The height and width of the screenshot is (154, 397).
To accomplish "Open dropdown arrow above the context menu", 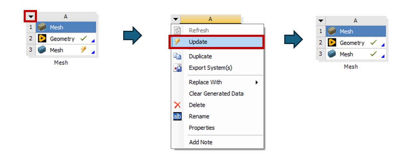I will tap(175, 19).
